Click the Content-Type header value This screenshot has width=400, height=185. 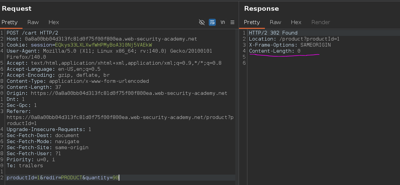click(99, 81)
